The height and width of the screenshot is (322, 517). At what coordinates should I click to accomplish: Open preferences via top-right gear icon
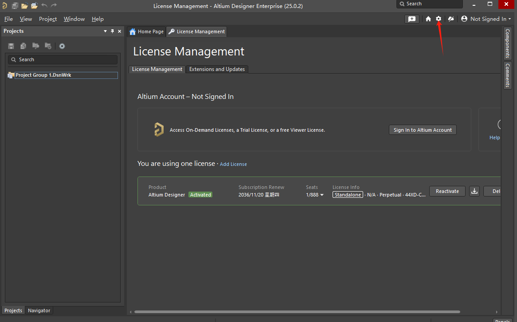[439, 19]
